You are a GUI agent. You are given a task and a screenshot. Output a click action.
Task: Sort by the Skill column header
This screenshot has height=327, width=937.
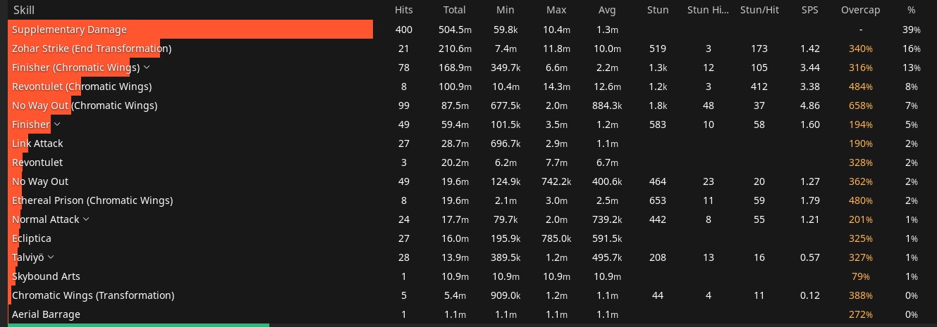click(x=24, y=10)
